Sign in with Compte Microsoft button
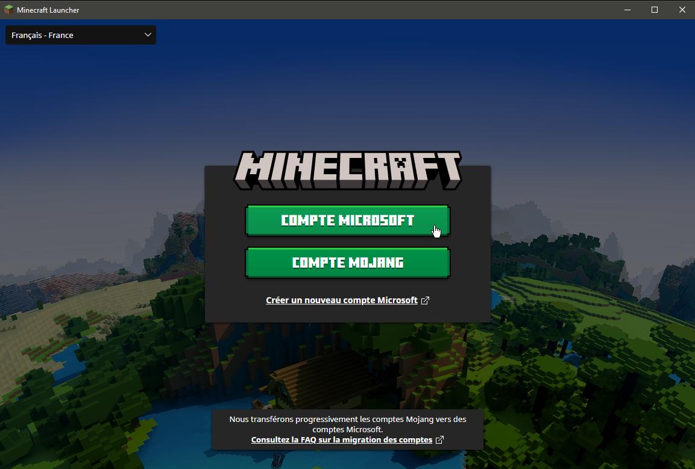The height and width of the screenshot is (469, 695). tap(347, 220)
